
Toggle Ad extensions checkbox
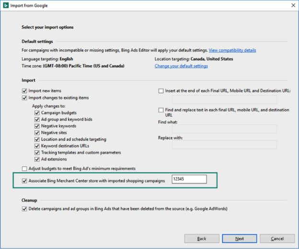37,159
